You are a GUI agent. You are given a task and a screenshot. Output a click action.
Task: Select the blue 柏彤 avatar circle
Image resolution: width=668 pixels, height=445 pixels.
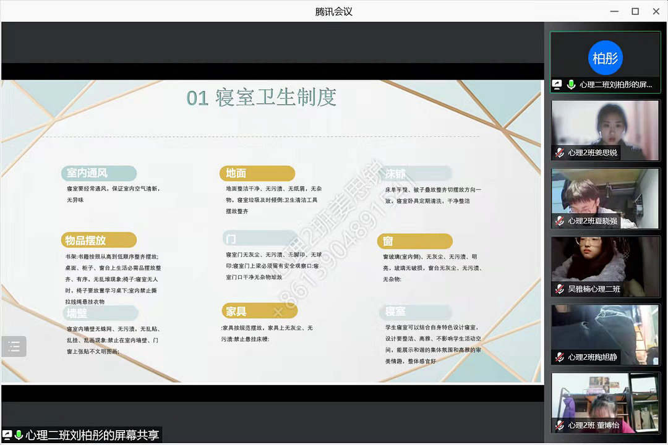click(x=605, y=57)
